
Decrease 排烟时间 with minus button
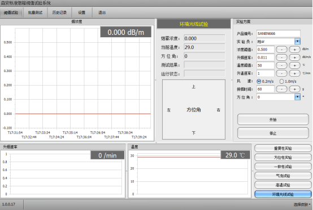(x=282, y=89)
